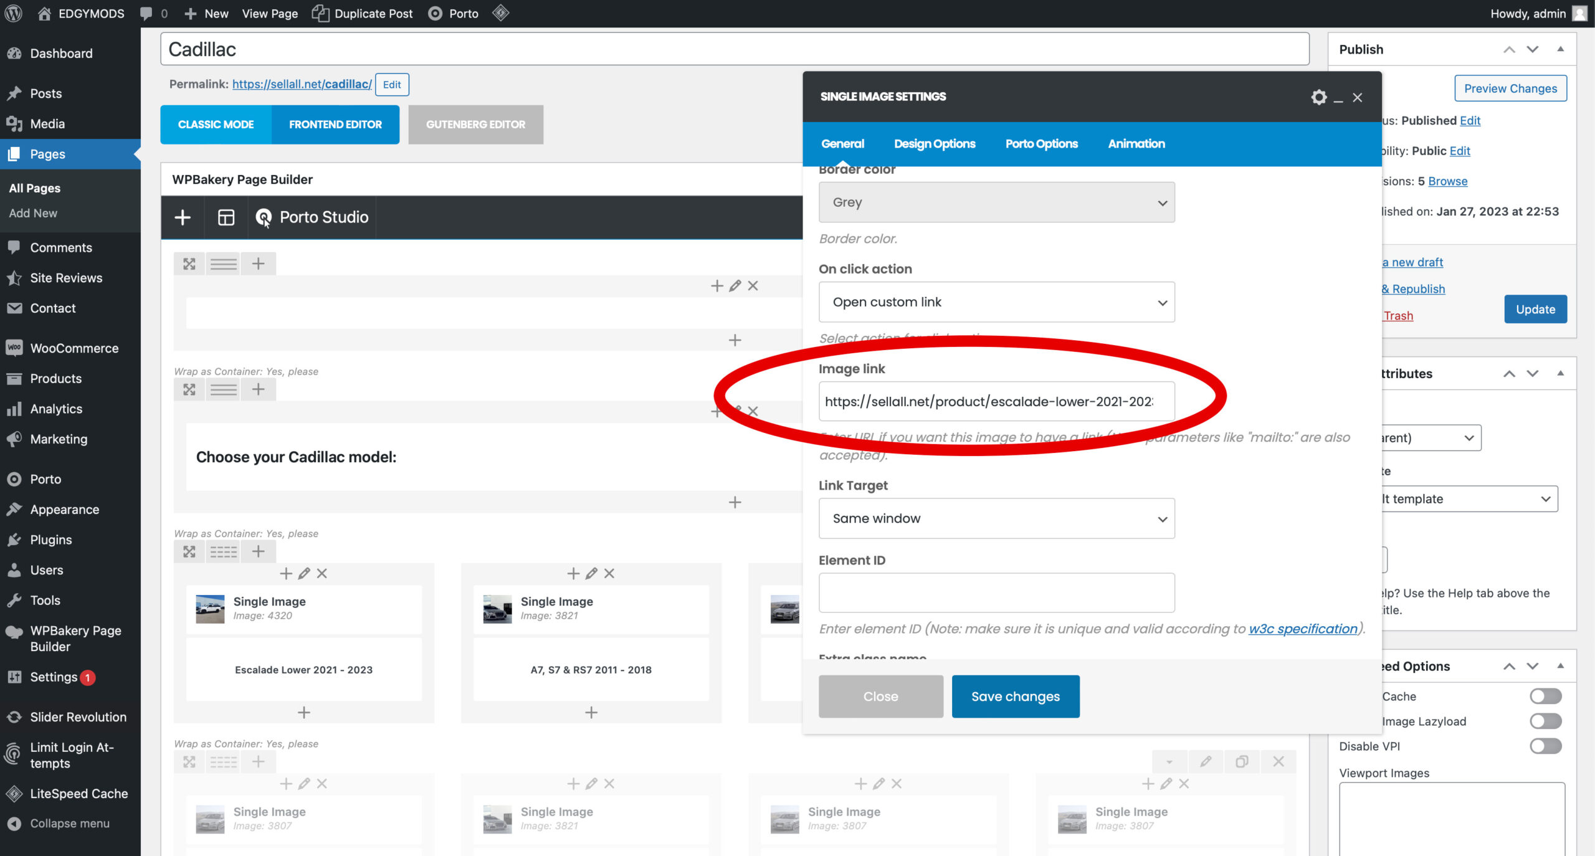
Task: Browse page revisions
Action: point(1447,181)
